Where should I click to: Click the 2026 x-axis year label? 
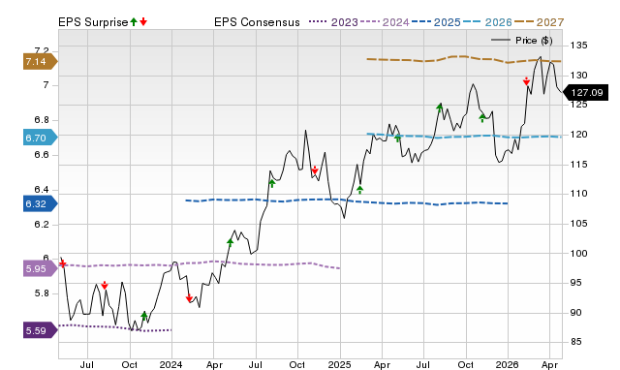click(508, 364)
